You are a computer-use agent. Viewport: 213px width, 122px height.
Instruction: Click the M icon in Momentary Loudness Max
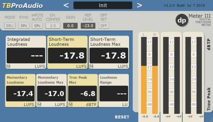click(x=39, y=104)
